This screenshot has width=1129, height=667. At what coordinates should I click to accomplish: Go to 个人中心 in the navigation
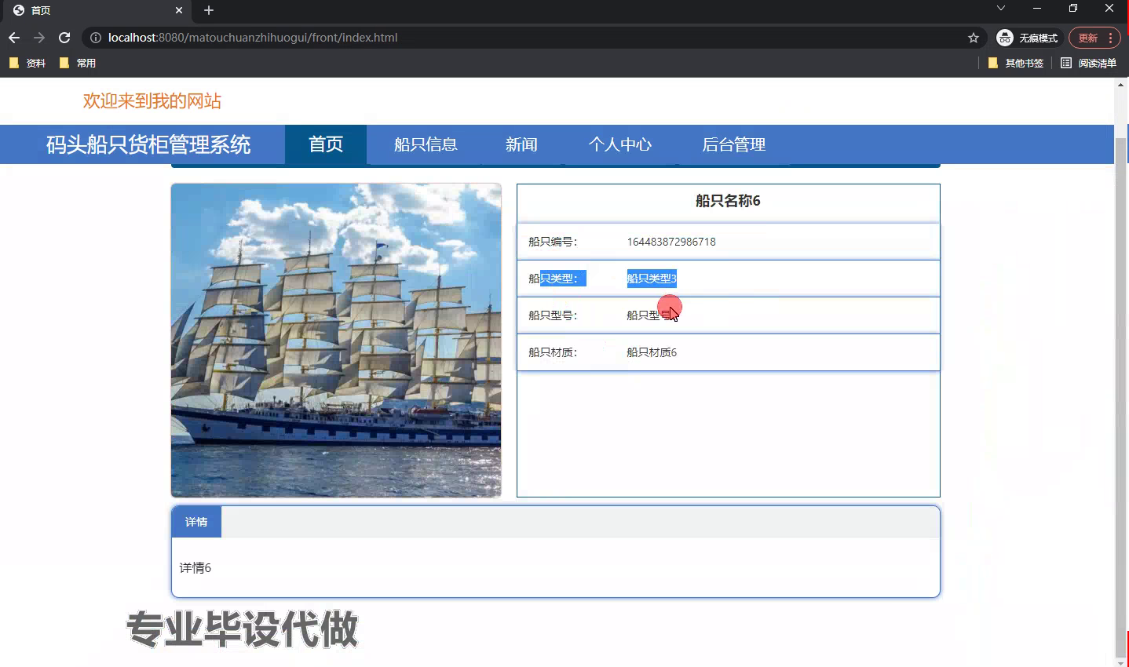point(620,144)
